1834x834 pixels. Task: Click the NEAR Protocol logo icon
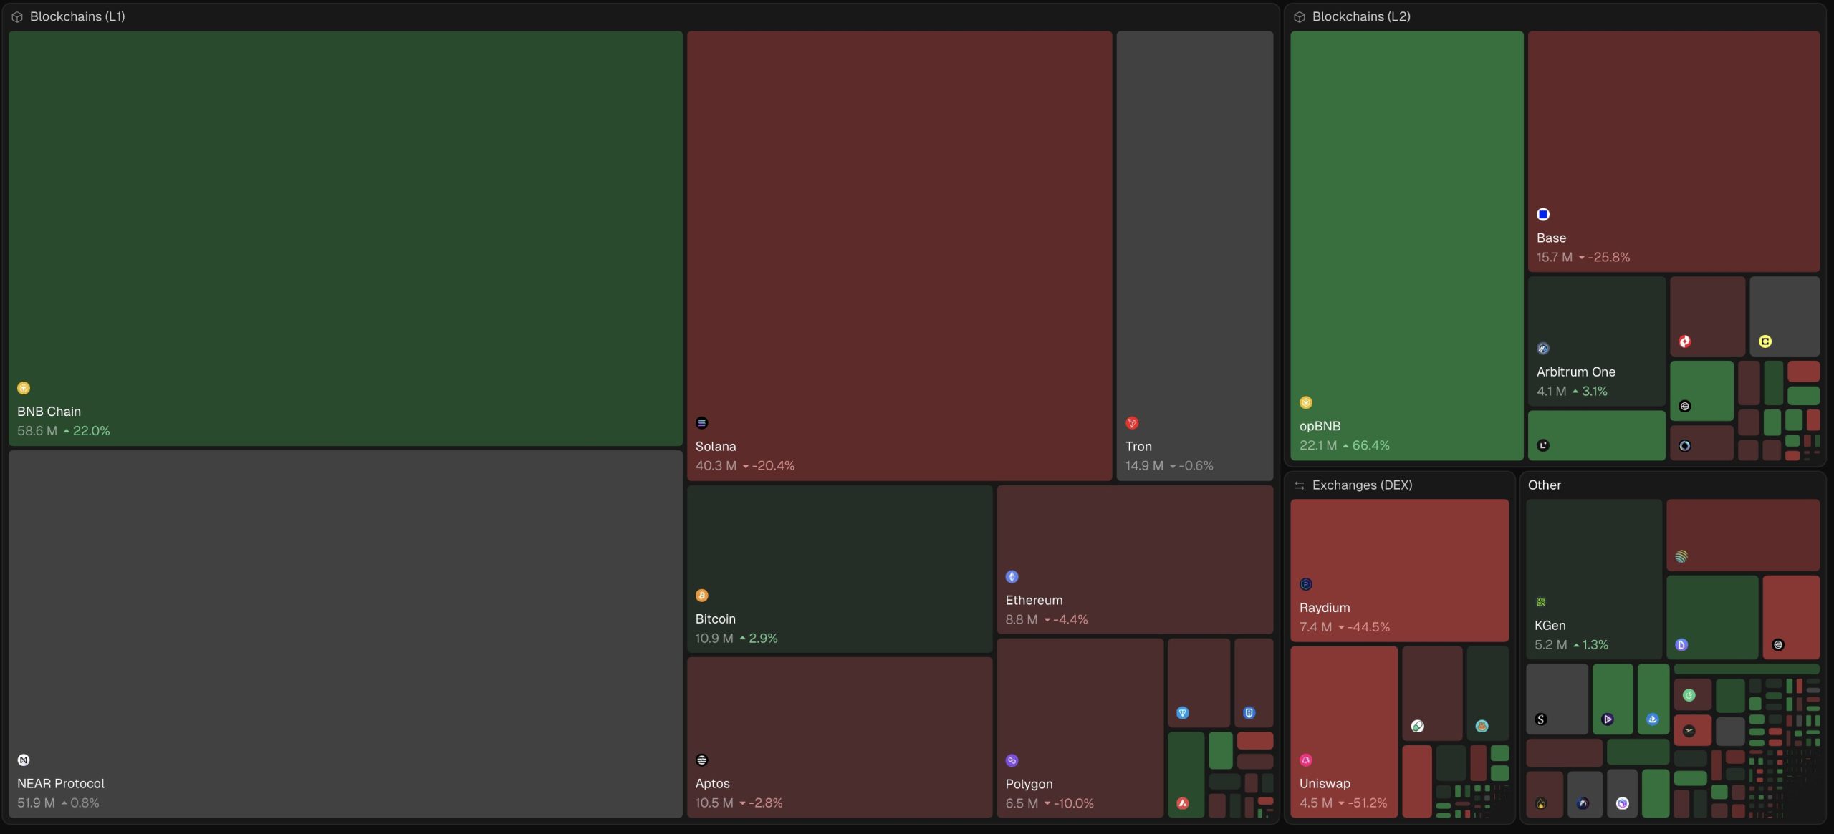click(x=24, y=760)
